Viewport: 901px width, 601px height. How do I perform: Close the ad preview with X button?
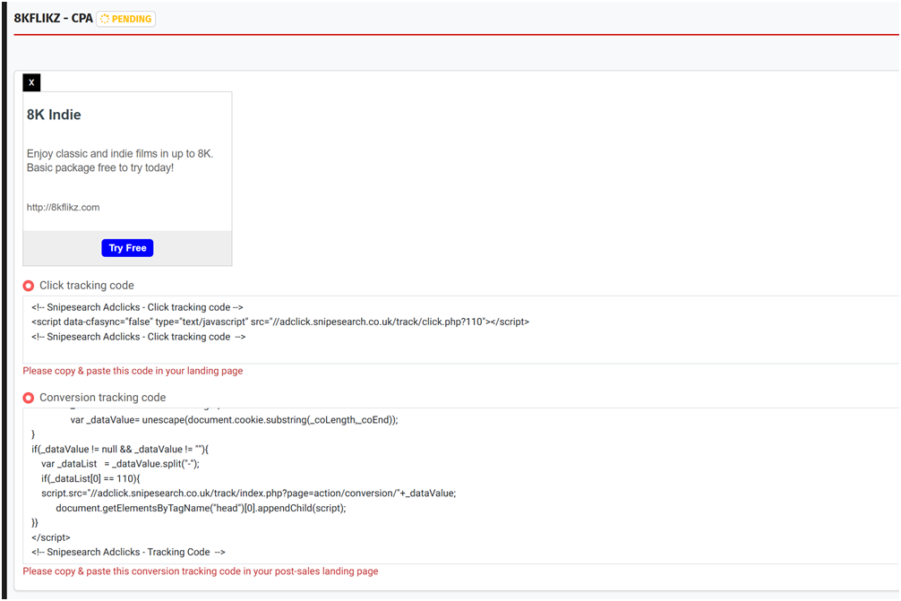[x=31, y=82]
